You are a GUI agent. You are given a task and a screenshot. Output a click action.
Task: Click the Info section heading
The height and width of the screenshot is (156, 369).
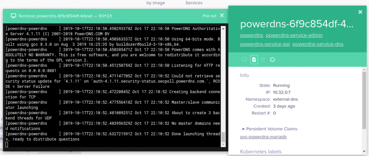click(x=244, y=76)
